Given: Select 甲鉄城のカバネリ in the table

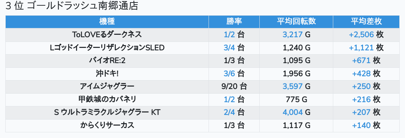Looking at the screenshot, I should pyautogui.click(x=107, y=99).
